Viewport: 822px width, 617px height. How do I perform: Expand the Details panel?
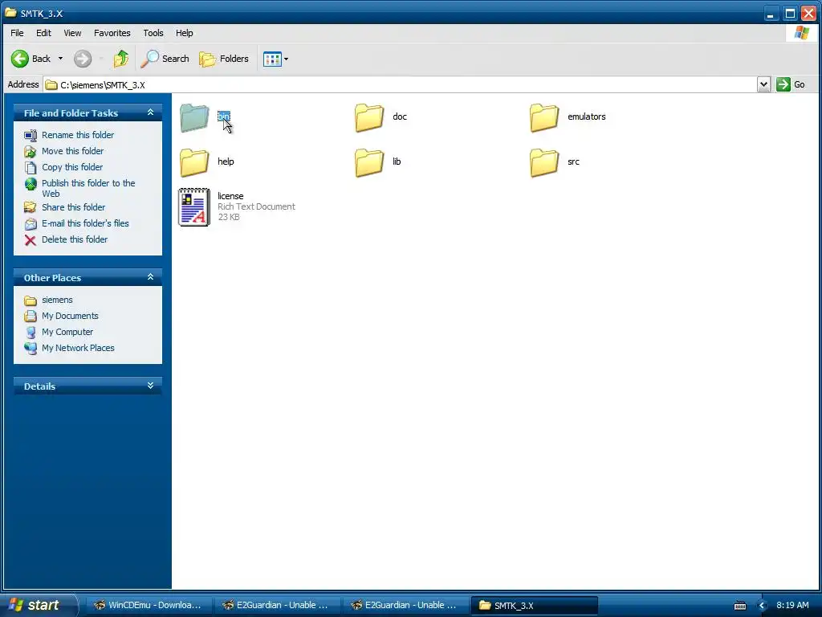coord(150,386)
